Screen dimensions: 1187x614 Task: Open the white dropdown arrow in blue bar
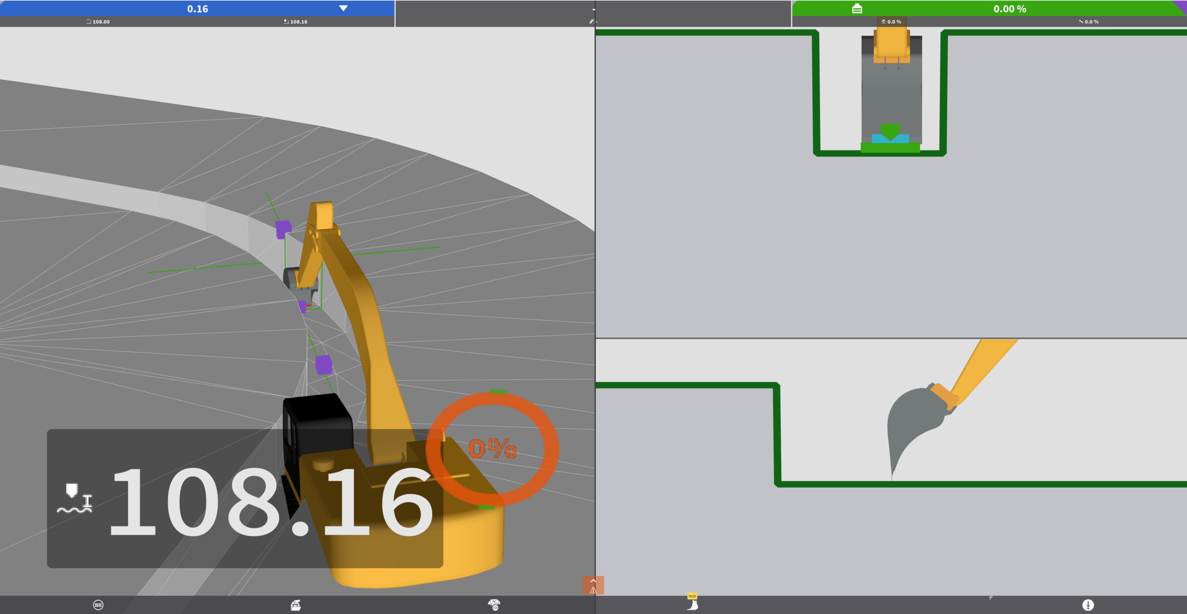[x=343, y=8]
